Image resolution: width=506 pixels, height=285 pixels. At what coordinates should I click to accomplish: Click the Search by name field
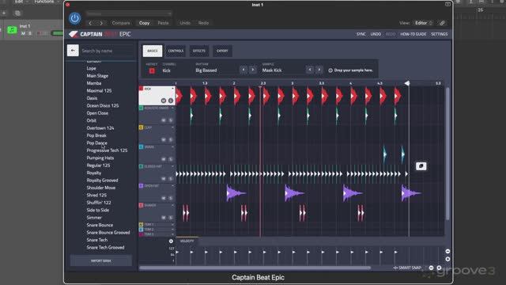coord(107,51)
